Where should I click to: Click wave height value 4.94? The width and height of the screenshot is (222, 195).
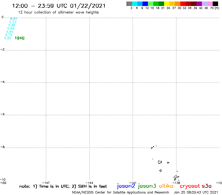[x=10, y=32]
